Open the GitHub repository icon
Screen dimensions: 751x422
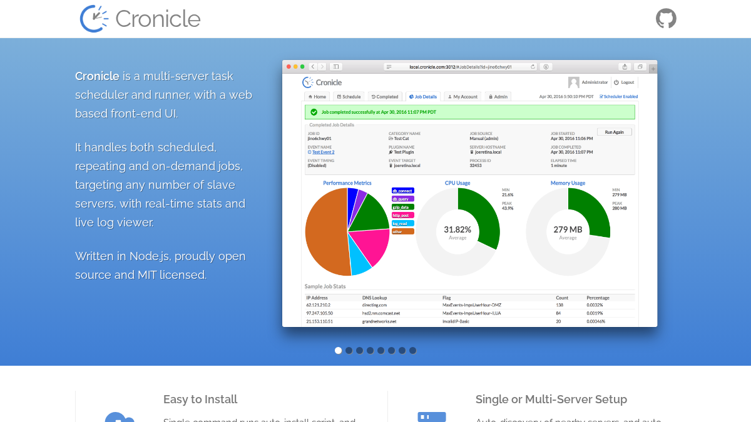click(666, 18)
